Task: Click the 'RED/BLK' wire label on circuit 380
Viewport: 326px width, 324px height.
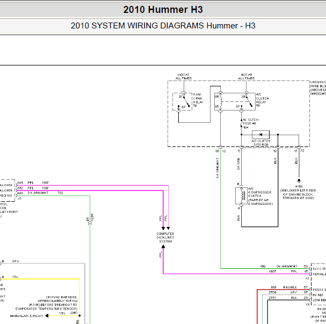Action: [x=290, y=287]
